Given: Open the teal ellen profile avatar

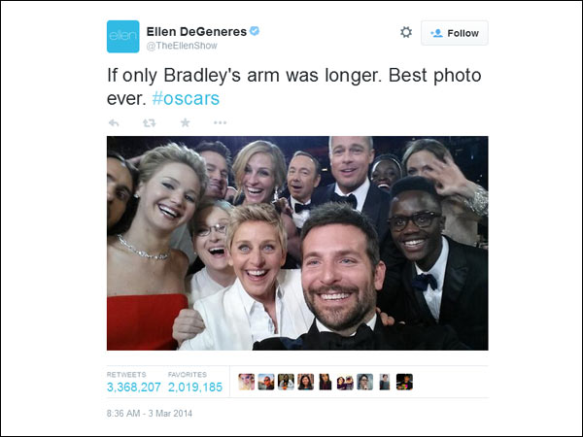Looking at the screenshot, I should (x=123, y=37).
